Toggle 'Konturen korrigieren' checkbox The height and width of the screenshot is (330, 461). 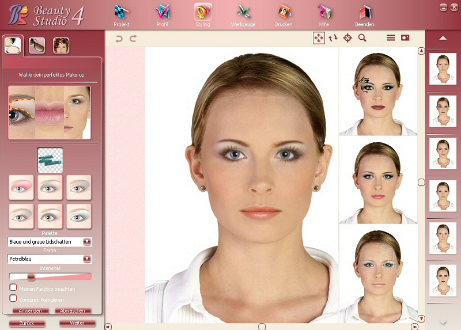13,298
